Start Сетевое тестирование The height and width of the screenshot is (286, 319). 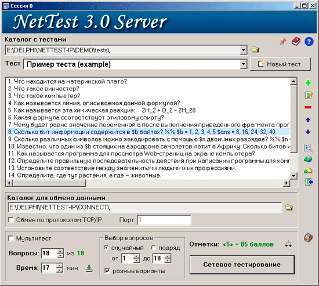(x=242, y=265)
